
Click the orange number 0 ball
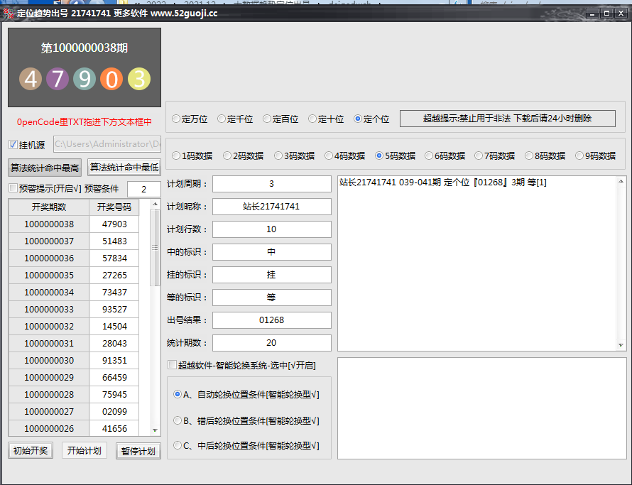[111, 79]
